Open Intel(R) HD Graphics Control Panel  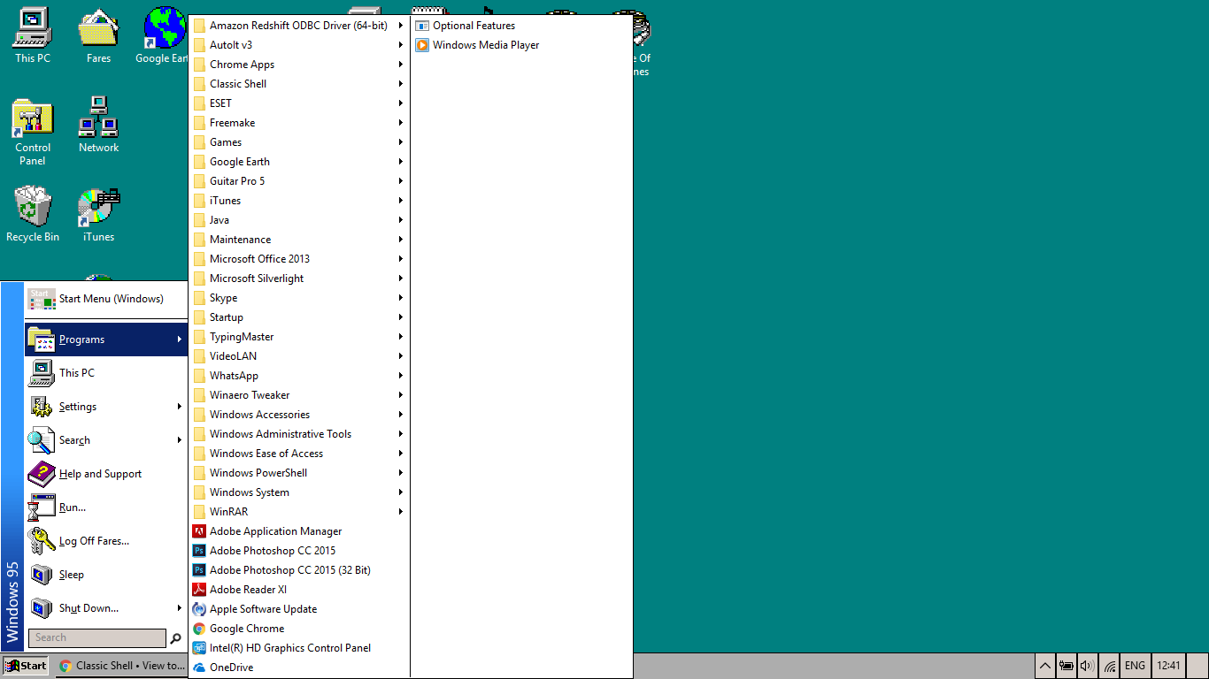click(299, 648)
